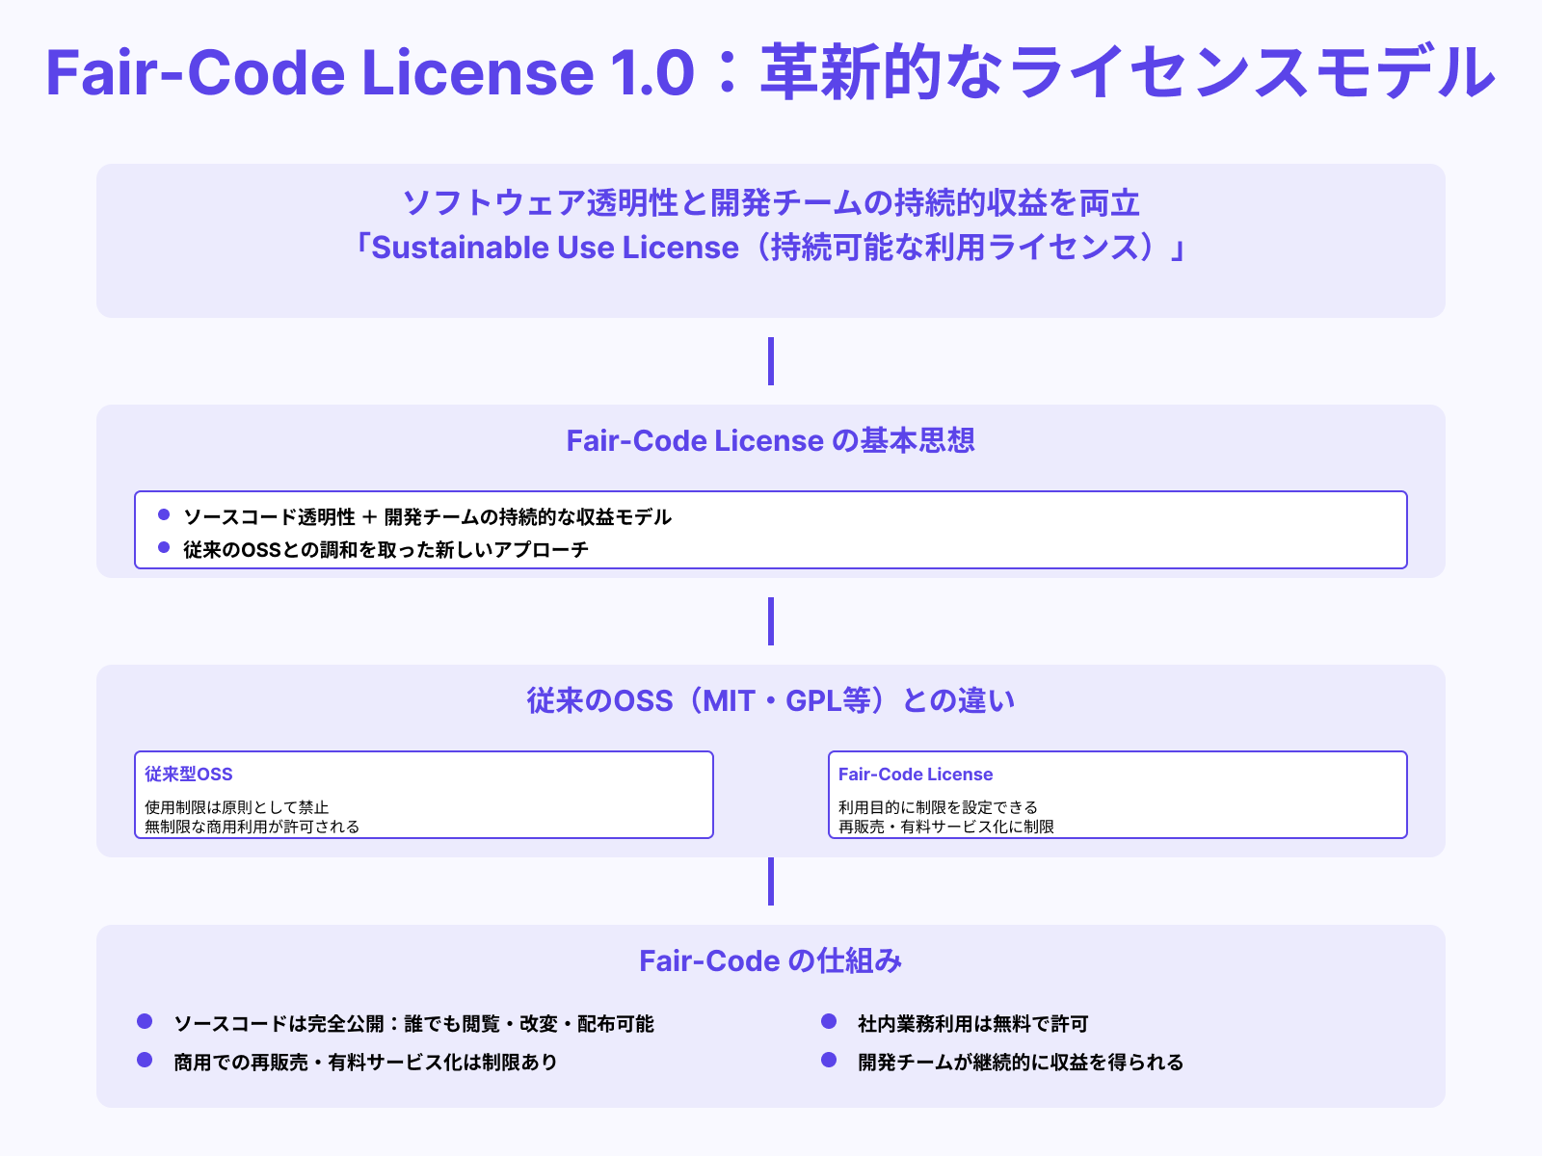The width and height of the screenshot is (1542, 1156).
Task: Select the 従来のOSS（MIT・GPL等）との違い heading
Action: point(770,700)
